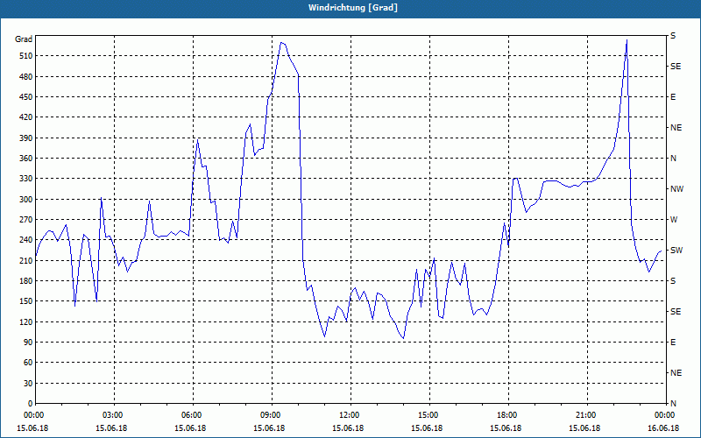701x438 pixels.
Task: Click the SE compass label just above 480
Action: click(x=676, y=67)
